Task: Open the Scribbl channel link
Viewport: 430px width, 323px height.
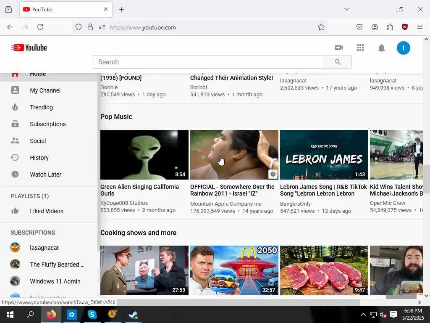Action: [x=199, y=87]
